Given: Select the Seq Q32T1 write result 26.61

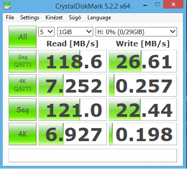Looking at the screenshot, I should click(143, 61).
